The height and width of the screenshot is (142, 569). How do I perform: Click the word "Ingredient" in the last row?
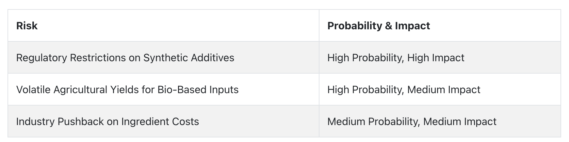pos(144,122)
